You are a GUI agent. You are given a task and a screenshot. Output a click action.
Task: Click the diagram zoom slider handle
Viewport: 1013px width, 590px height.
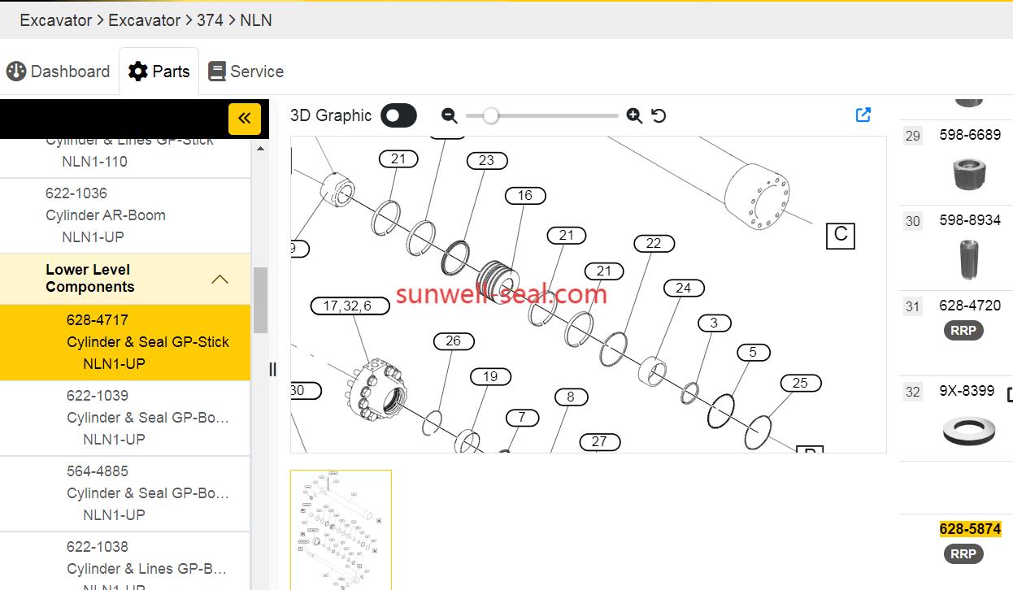tap(490, 116)
